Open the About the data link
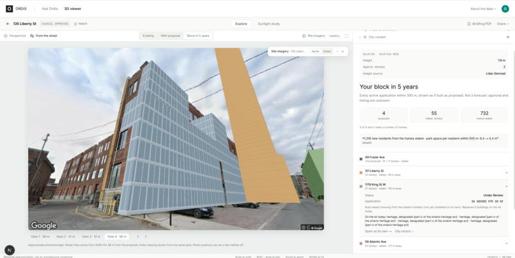 point(483,9)
